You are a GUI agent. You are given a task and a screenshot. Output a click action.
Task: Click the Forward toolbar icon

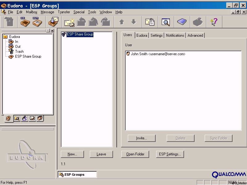(106, 22)
